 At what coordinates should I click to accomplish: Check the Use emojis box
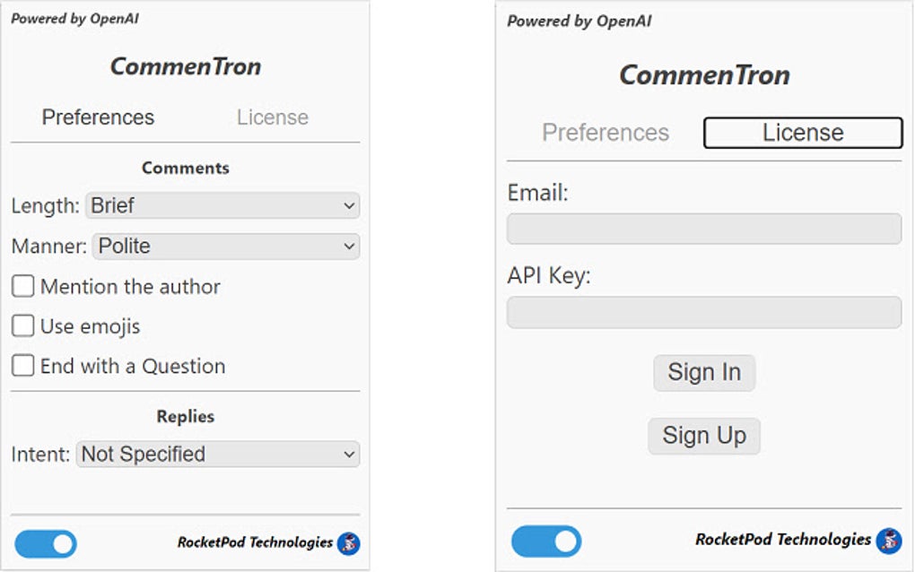22,325
